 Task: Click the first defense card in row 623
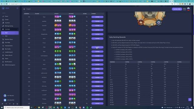click(70, 51)
